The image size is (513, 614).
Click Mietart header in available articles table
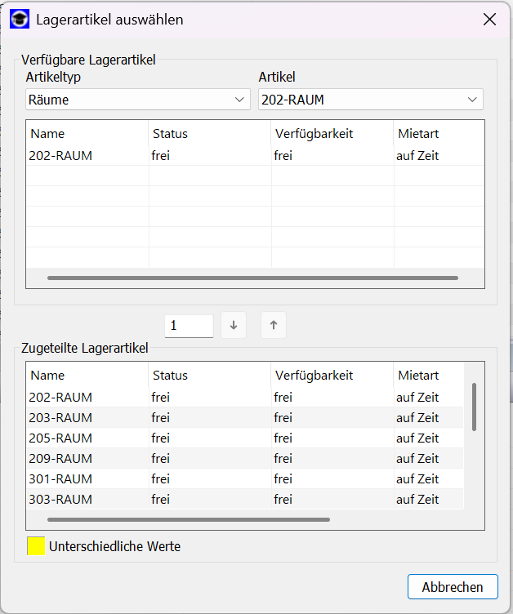point(439,134)
